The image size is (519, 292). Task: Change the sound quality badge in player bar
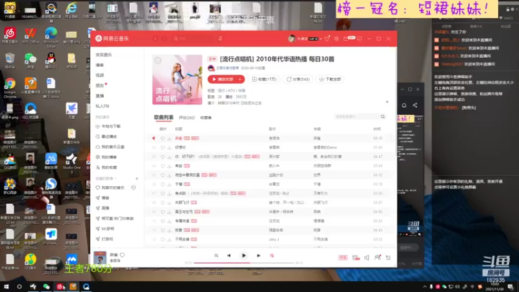pos(343,258)
